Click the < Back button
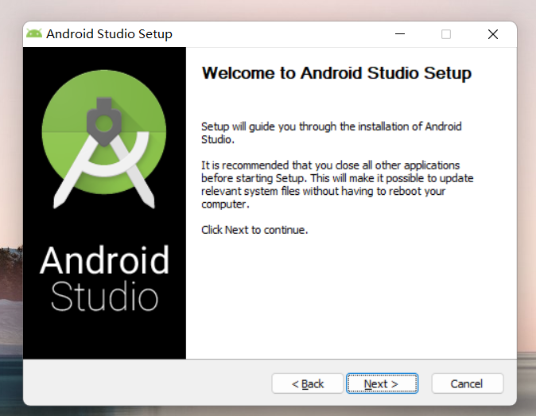Screen dimensions: 536x416 [x=307, y=383]
